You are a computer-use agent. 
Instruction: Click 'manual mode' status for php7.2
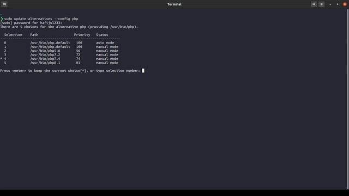[107, 54]
